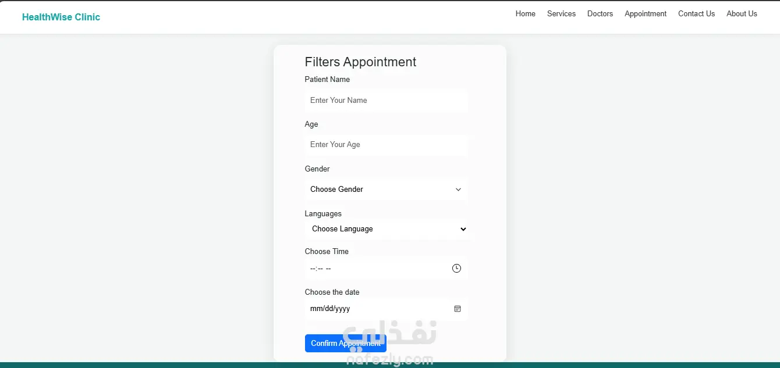Select the mm/dd/yyyy date field
780x368 pixels.
coord(373,309)
